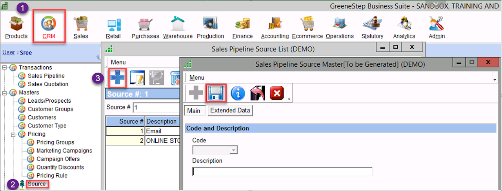Click the Warehouse module icon

(x=178, y=27)
